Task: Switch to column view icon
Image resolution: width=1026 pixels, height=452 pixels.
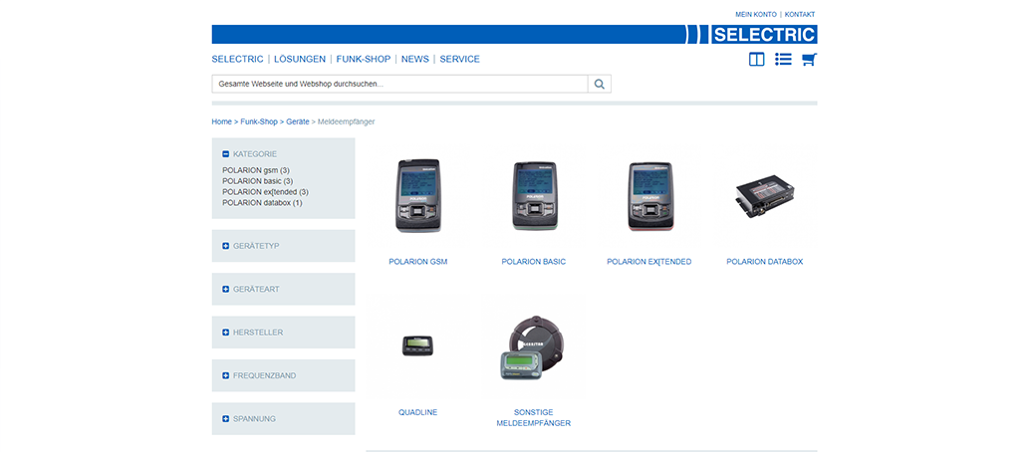Action: click(x=757, y=60)
